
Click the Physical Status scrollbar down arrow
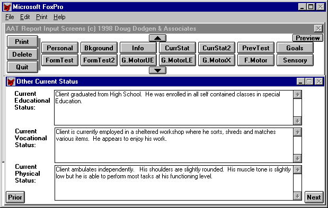(297, 196)
